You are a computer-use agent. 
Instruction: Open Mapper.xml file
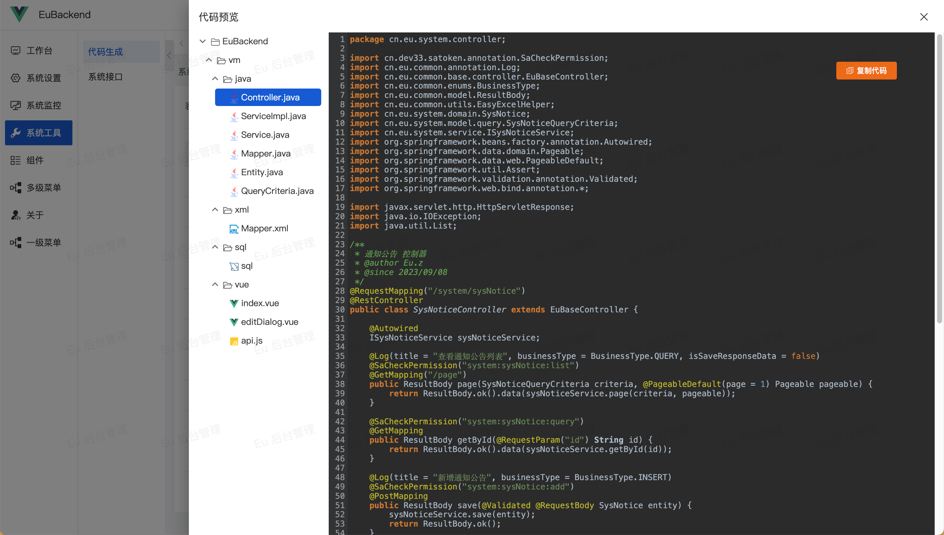point(264,229)
